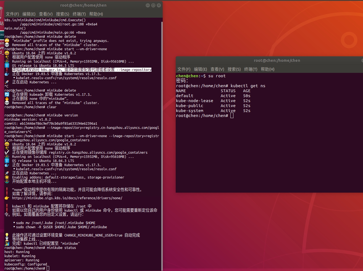Click the AGE column header
The width and height of the screenshot is (363, 271).
247,91
